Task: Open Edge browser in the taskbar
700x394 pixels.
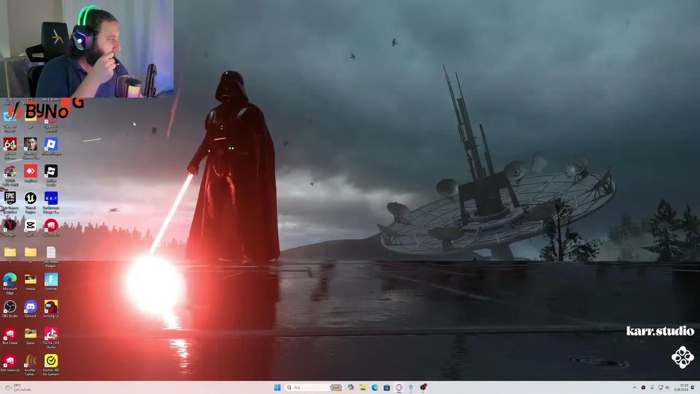Action: 375,387
